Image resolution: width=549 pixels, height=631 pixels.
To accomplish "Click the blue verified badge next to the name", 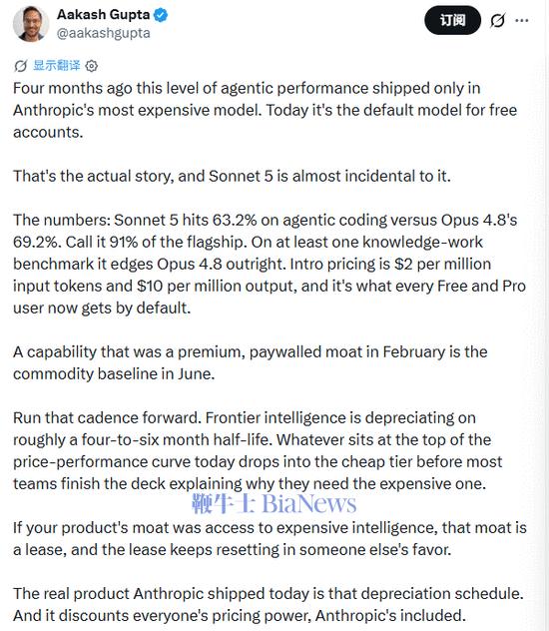I will [161, 15].
